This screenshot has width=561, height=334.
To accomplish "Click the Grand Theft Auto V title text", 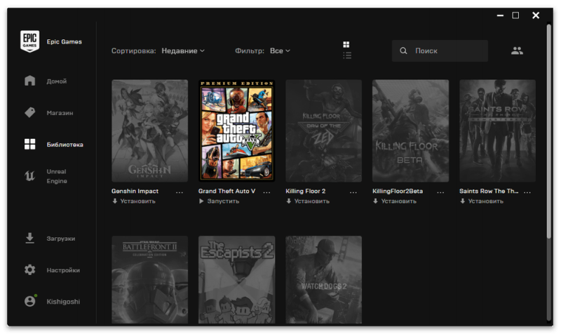I will (227, 191).
